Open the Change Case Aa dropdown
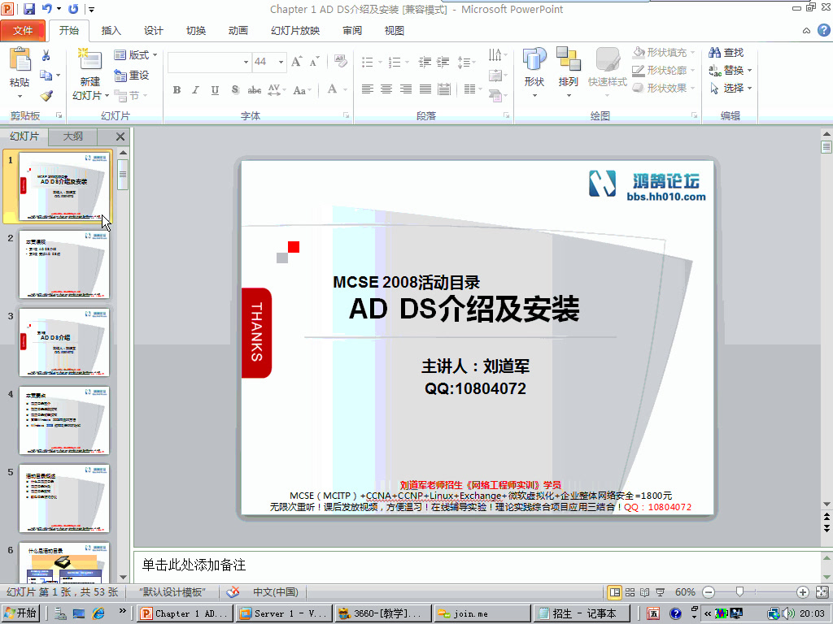Viewport: 833px width, 624px height. (x=302, y=90)
